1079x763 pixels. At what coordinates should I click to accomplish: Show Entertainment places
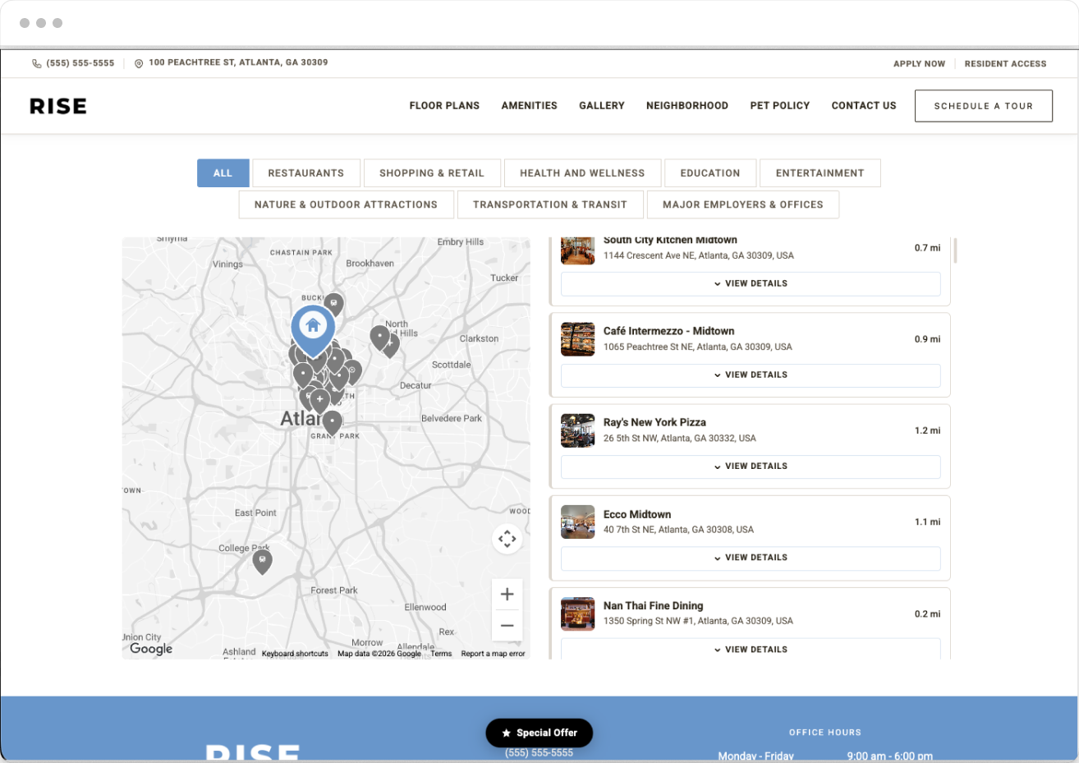(820, 173)
